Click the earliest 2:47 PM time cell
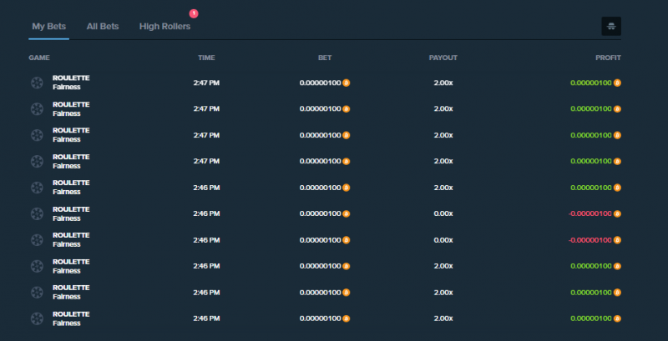The width and height of the screenshot is (668, 341). pos(206,161)
